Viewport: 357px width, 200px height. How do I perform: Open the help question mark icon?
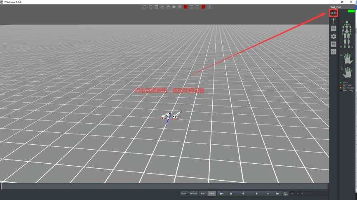(x=209, y=7)
